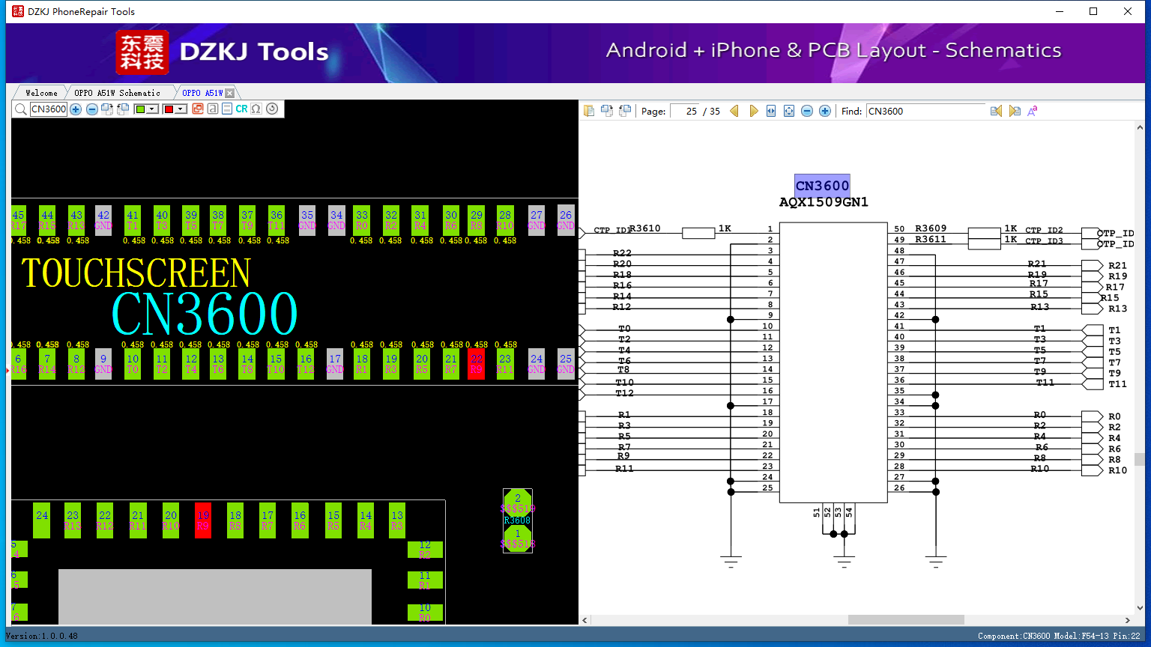Click the blue split-view layout icon

[x=227, y=109]
